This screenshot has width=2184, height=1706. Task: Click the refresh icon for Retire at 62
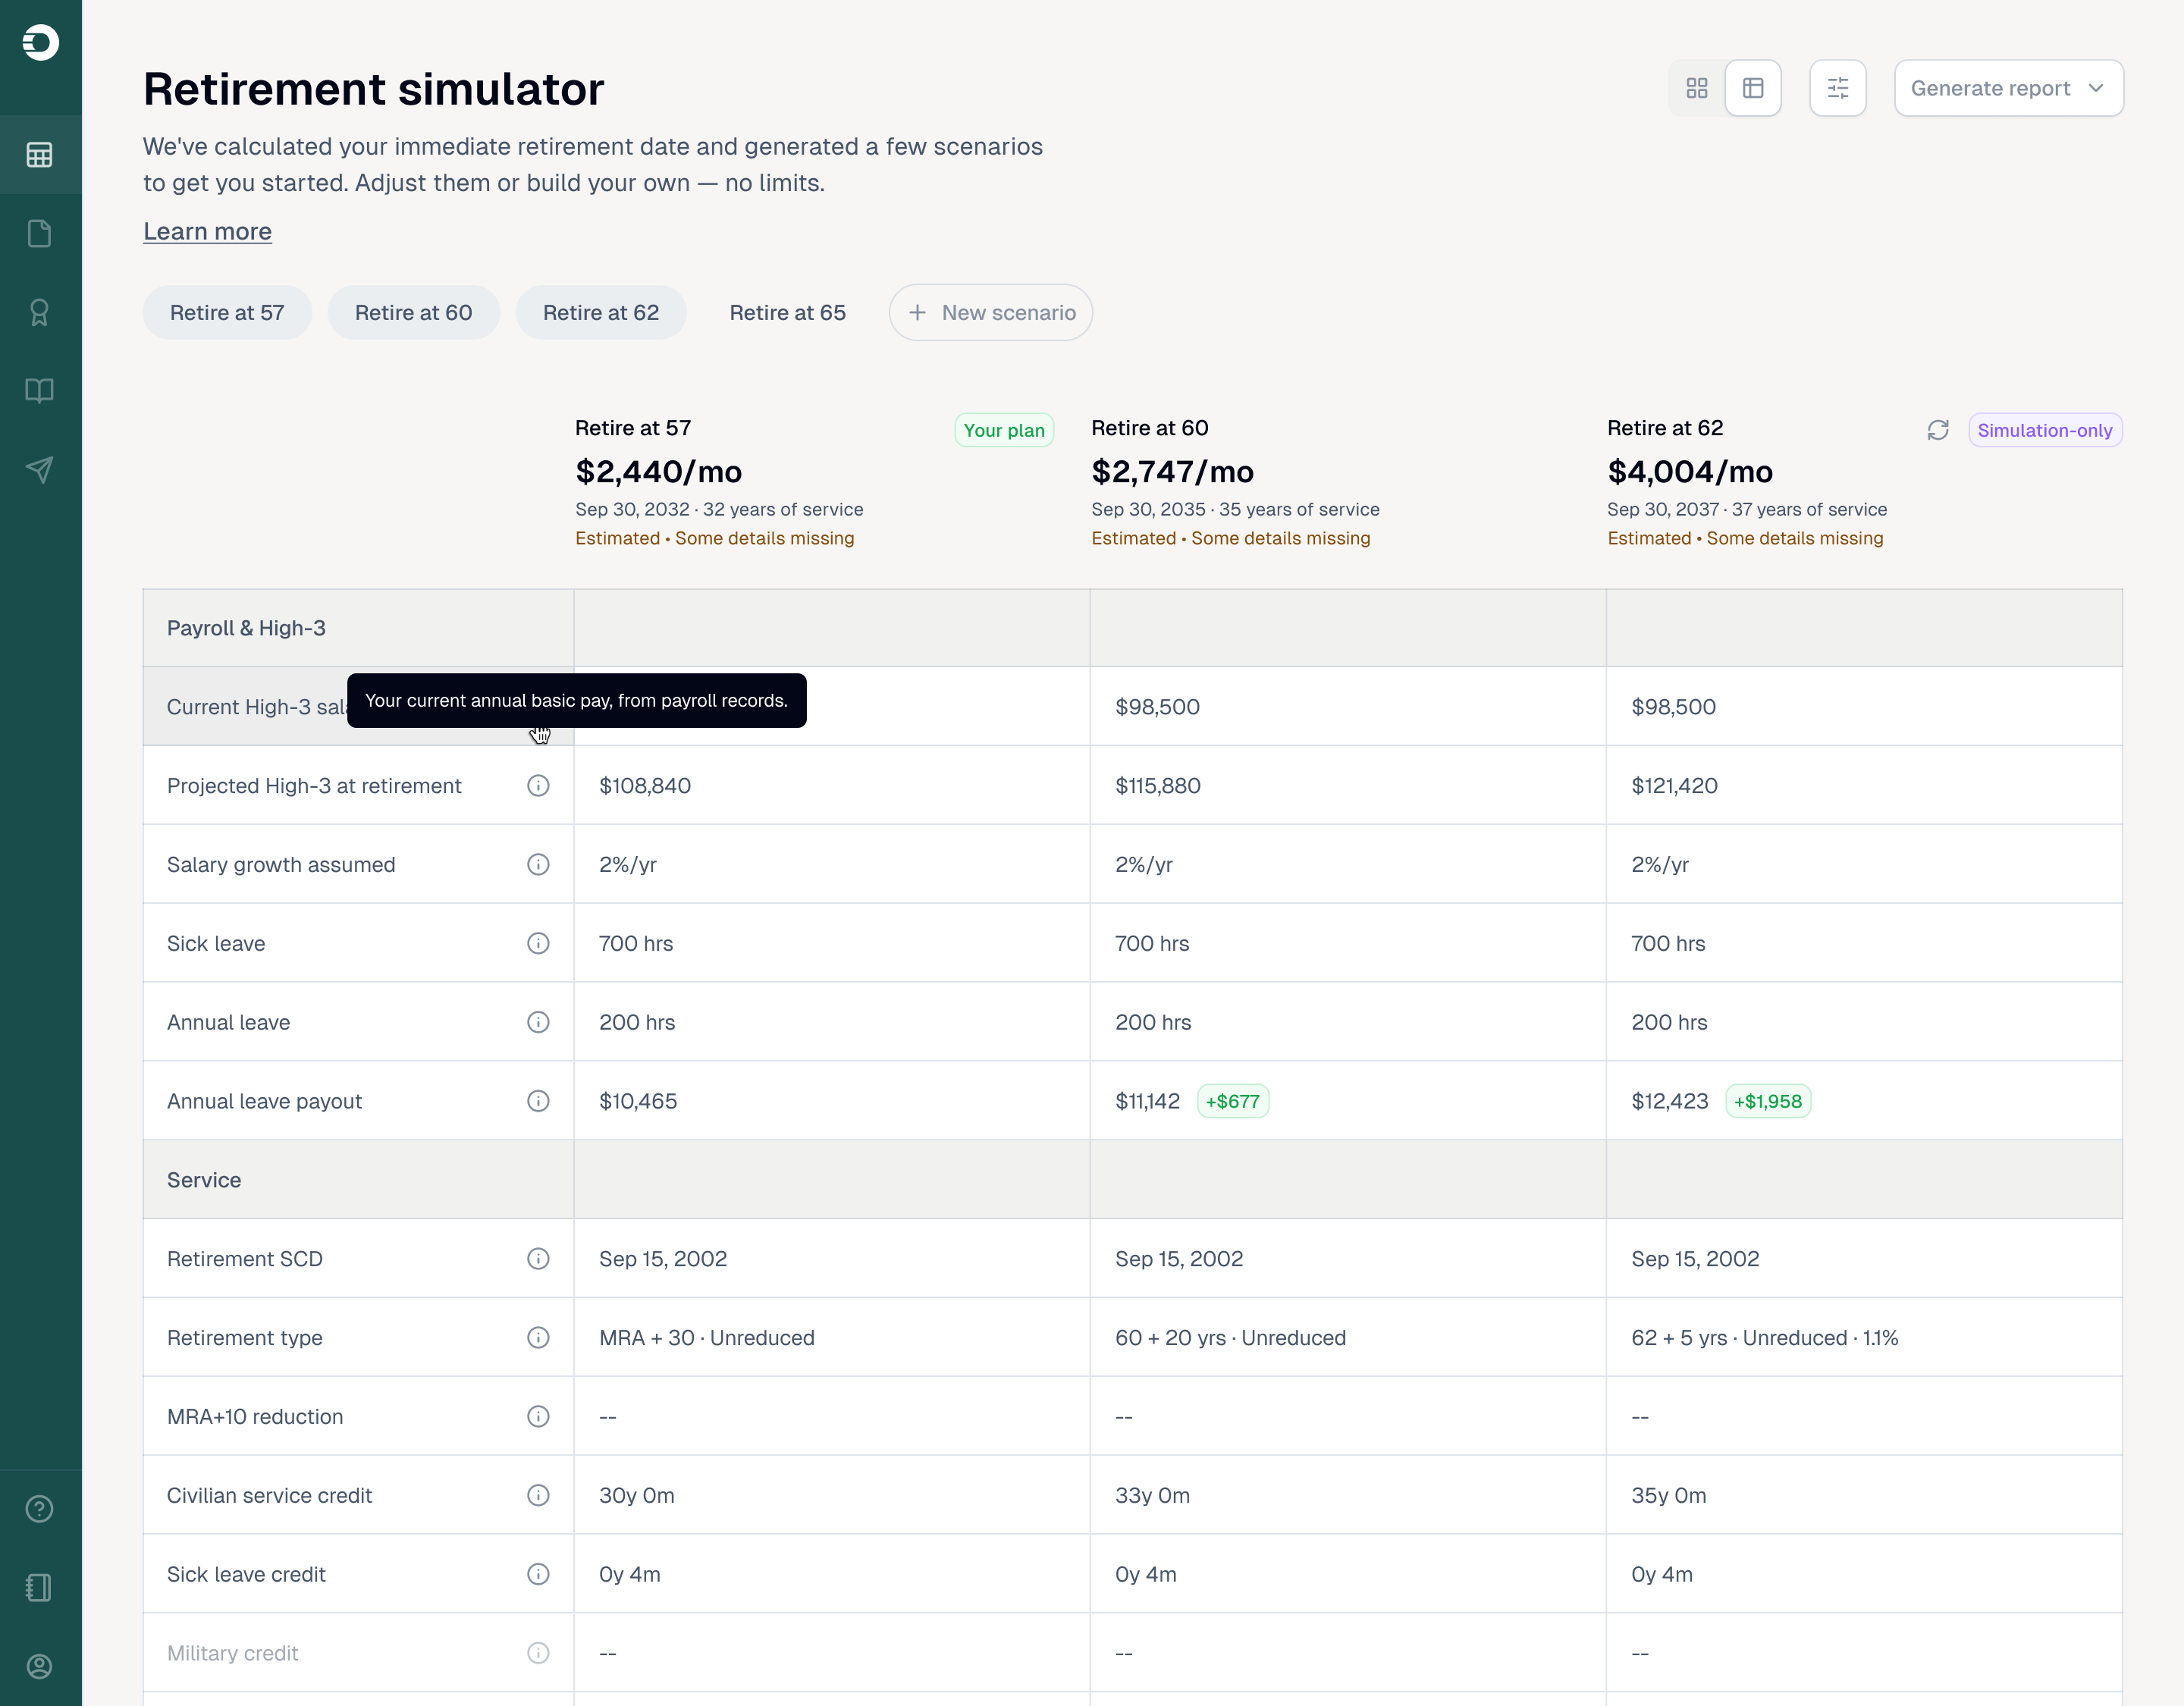1938,430
